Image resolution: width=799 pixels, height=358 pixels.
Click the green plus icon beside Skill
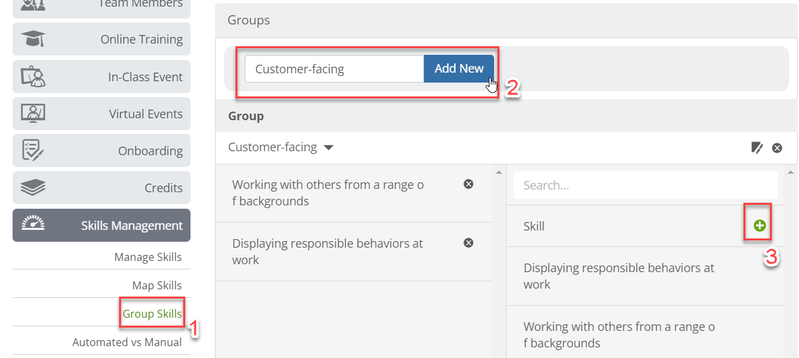pyautogui.click(x=759, y=226)
